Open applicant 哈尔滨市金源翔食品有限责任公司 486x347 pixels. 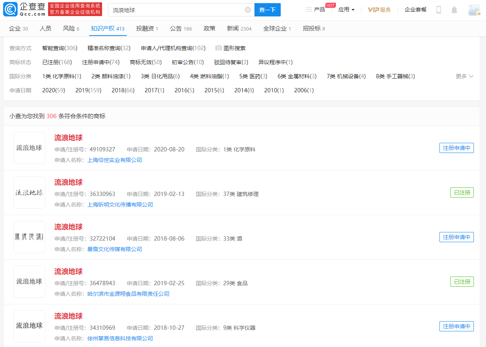(128, 294)
